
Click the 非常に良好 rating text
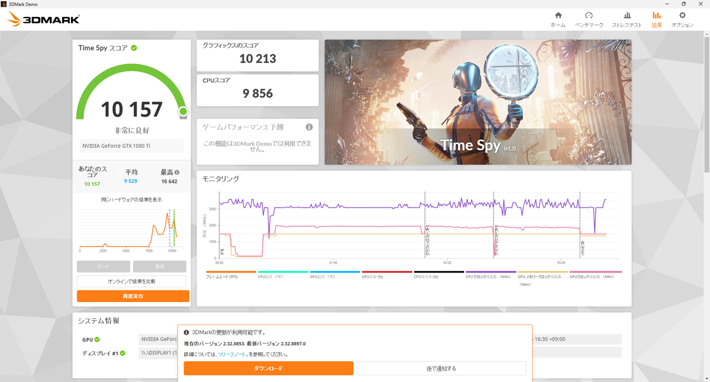pyautogui.click(x=131, y=130)
